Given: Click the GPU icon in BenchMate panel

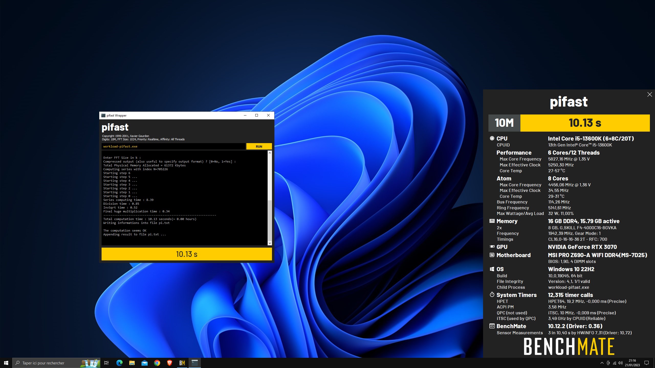Looking at the screenshot, I should 492,247.
